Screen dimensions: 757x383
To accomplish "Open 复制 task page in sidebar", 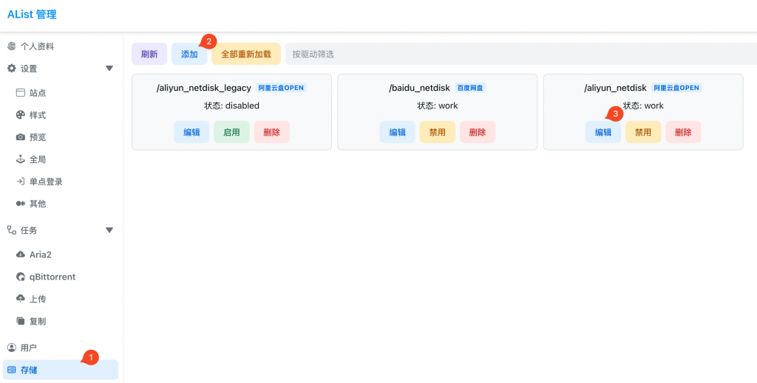I will [x=37, y=322].
